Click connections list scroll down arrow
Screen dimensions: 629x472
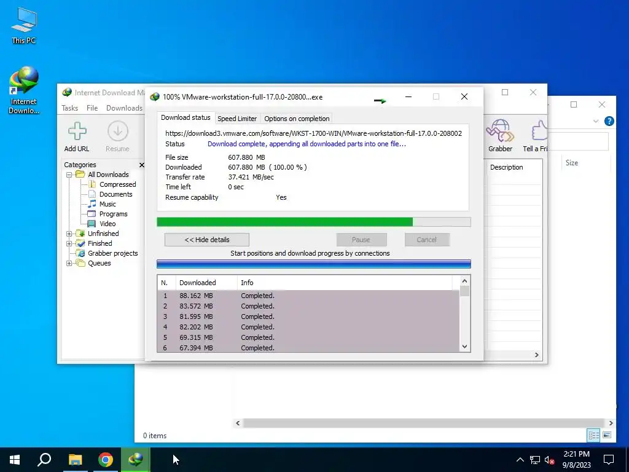point(464,347)
